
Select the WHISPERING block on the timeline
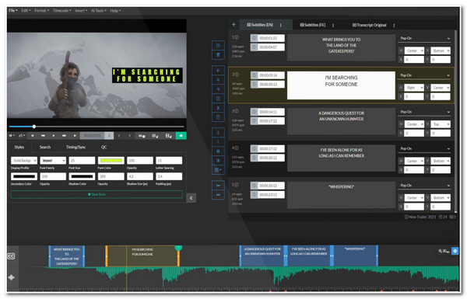point(355,256)
